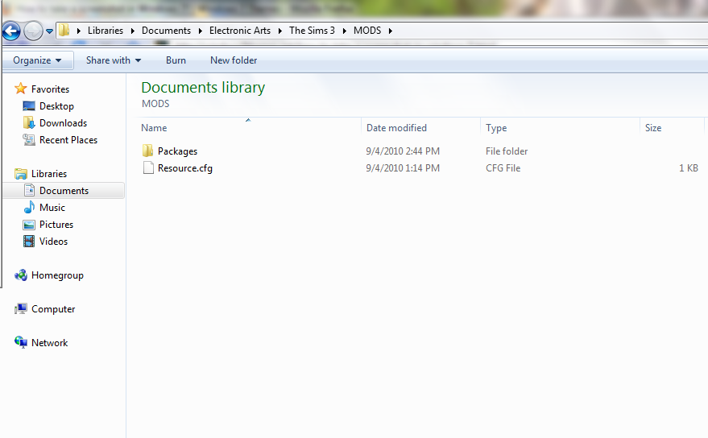Create a New folder from toolbar

click(234, 60)
